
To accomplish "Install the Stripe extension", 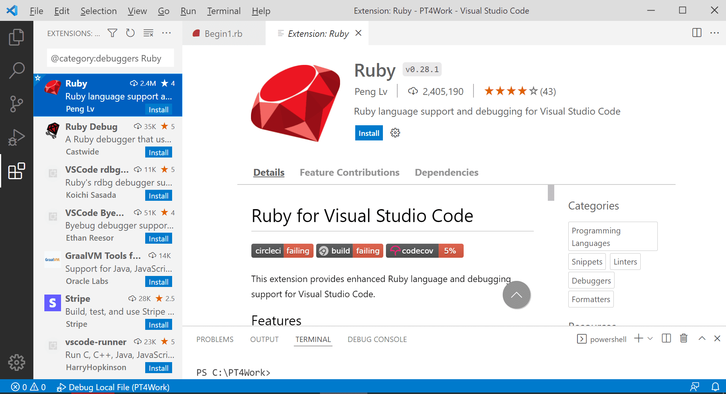I will 158,325.
